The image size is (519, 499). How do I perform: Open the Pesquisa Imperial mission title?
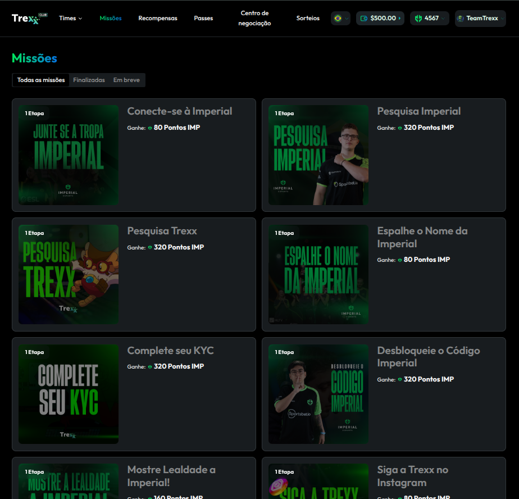(418, 111)
